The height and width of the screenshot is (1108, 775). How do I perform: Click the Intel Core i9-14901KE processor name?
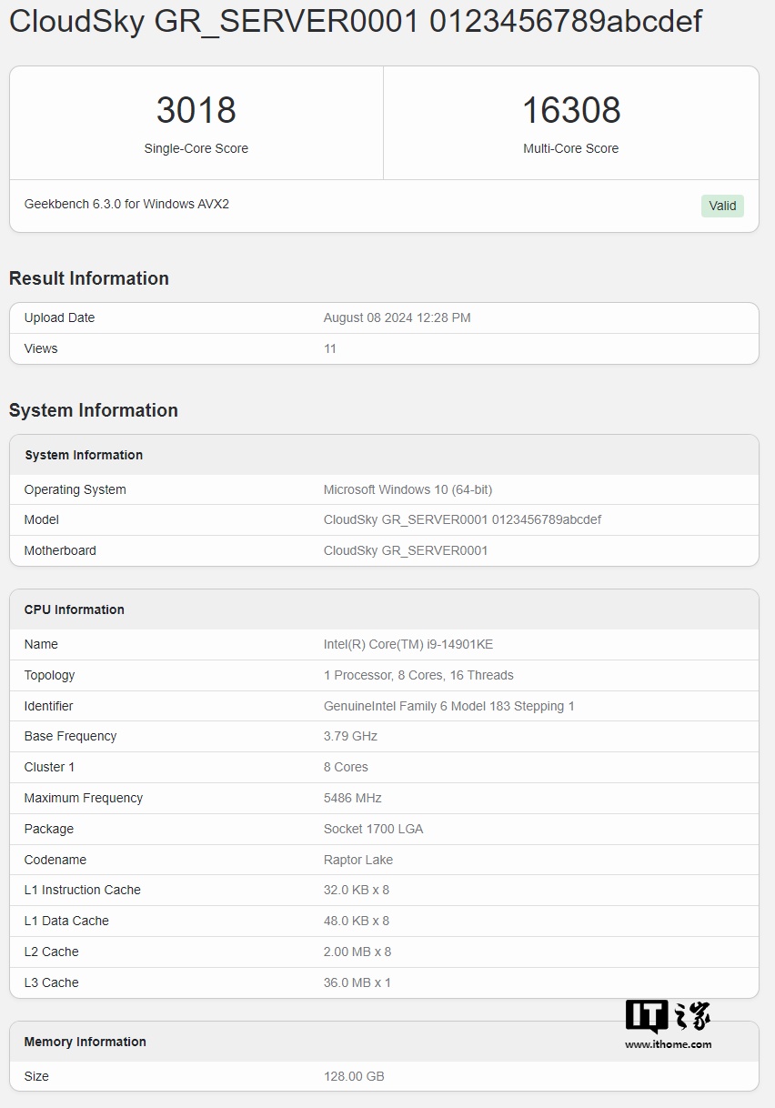pos(408,644)
